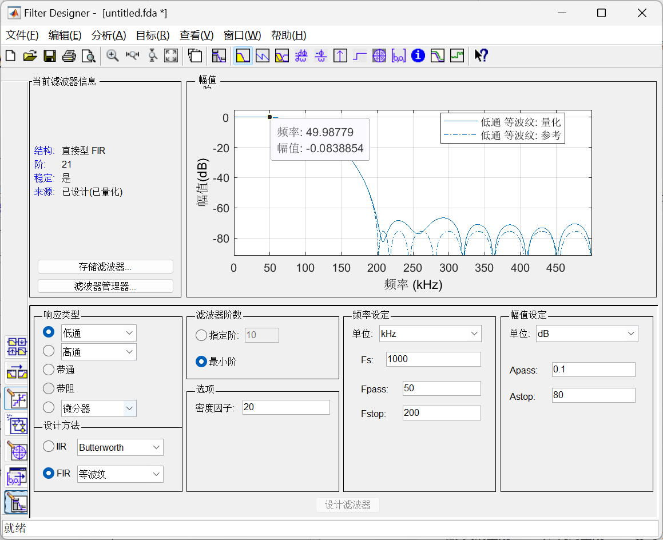The width and height of the screenshot is (663, 540).
Task: Show Impulse Response icon
Action: click(340, 55)
